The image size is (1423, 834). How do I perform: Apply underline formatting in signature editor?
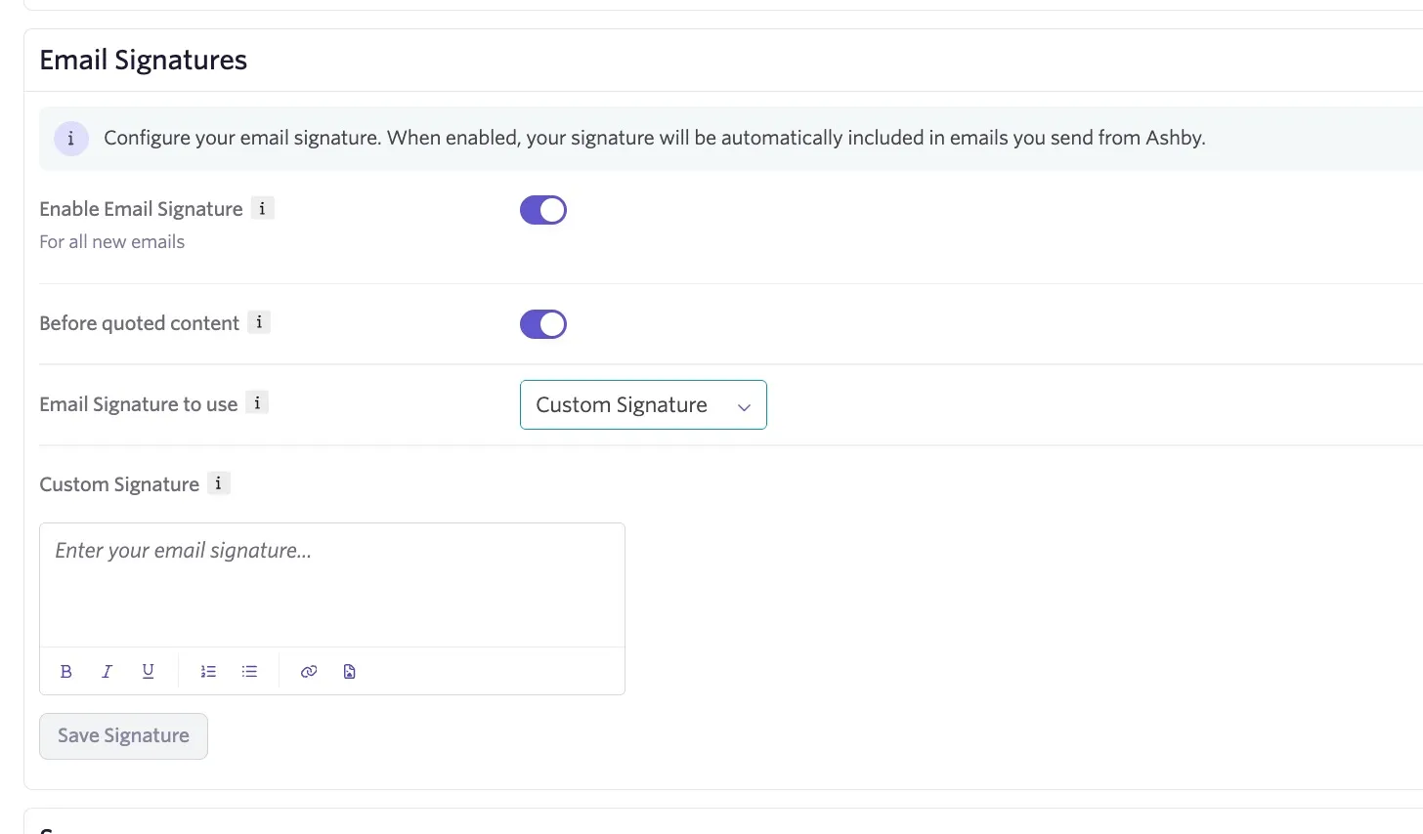tap(149, 671)
